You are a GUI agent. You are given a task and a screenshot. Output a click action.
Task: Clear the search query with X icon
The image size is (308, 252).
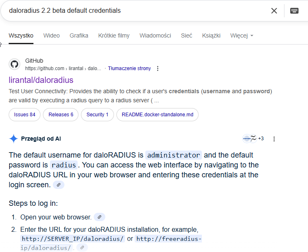pos(274,11)
